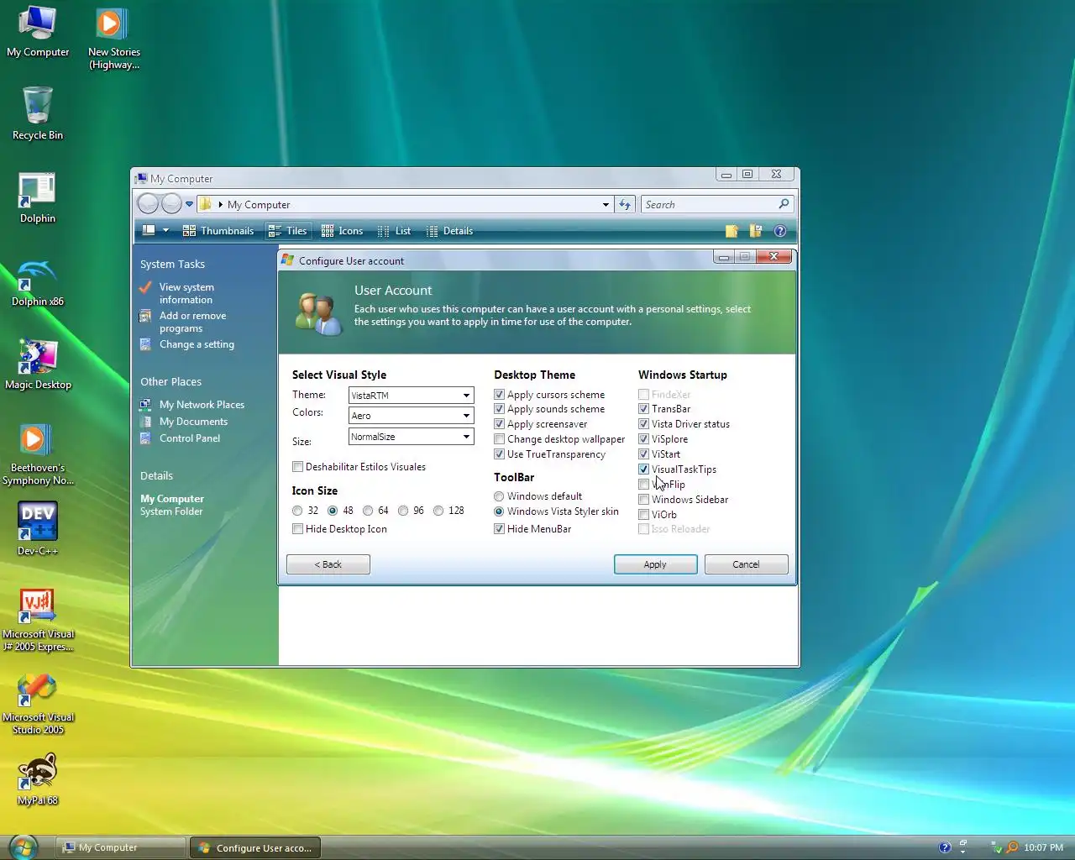The width and height of the screenshot is (1075, 860).
Task: Click Configure User account taskbar button
Action: point(255,847)
